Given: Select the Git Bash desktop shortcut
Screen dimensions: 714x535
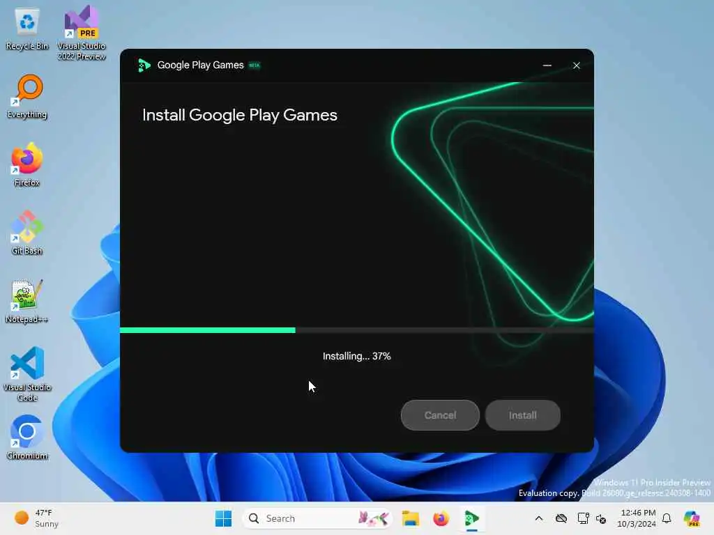Looking at the screenshot, I should [27, 233].
